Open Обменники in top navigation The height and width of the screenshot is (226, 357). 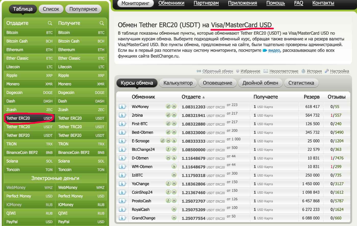click(171, 3)
